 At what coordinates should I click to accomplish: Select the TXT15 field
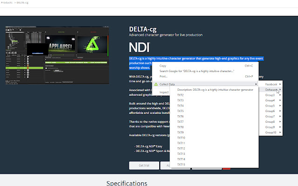214,164
